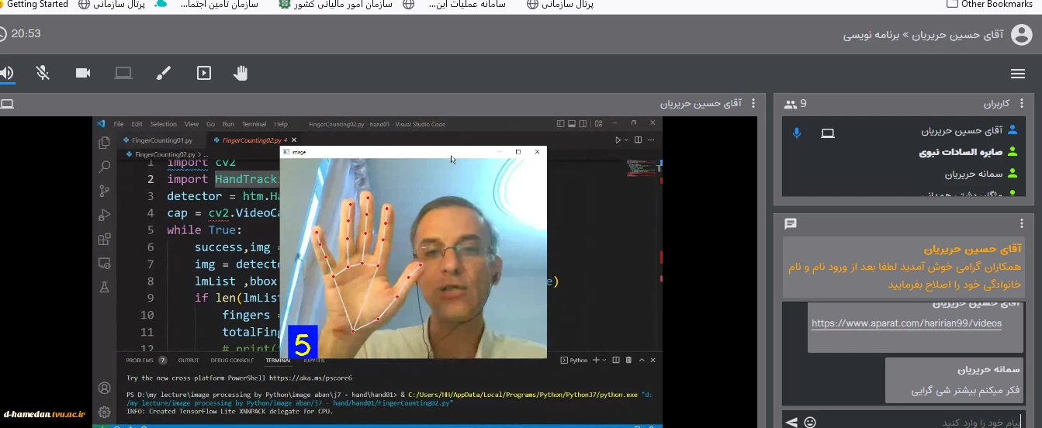Open the media playback share icon
Viewport: 1042px width, 428px height.
pos(204,73)
